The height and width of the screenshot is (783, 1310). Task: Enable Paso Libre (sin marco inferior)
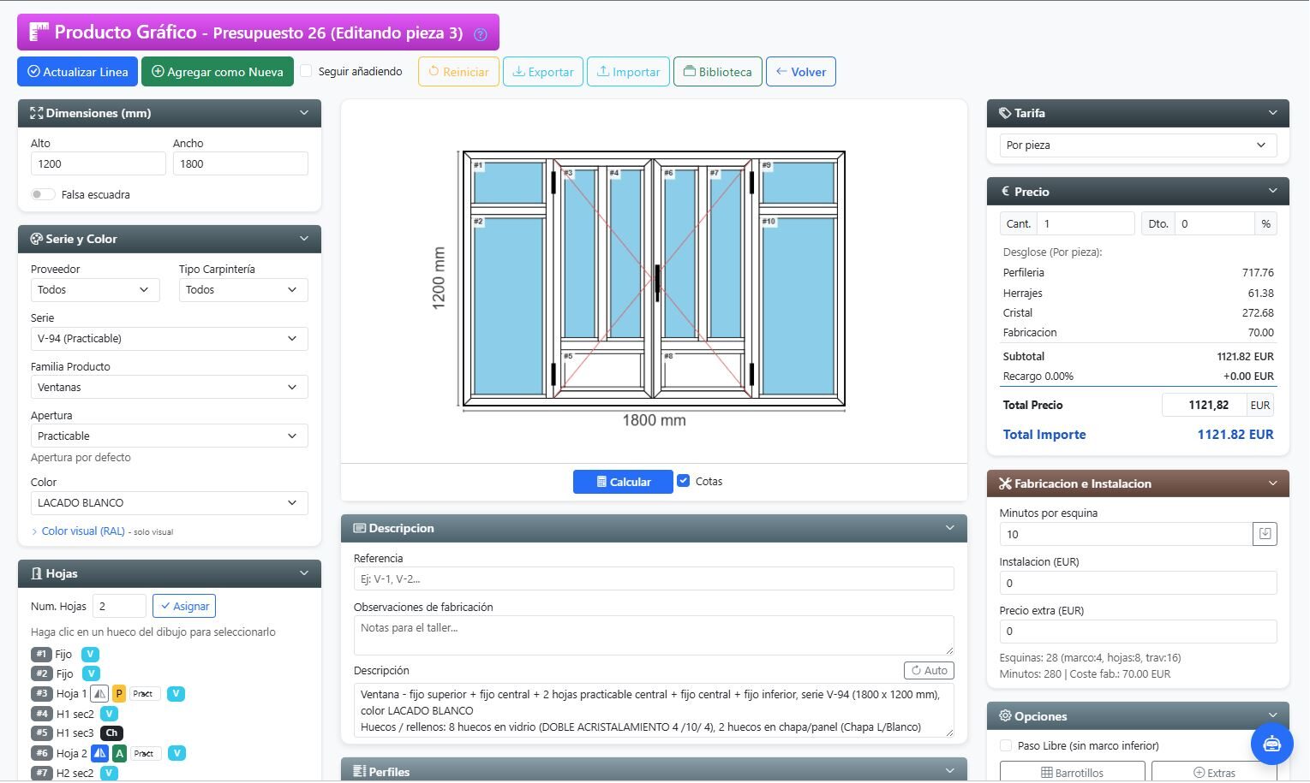coord(1006,746)
